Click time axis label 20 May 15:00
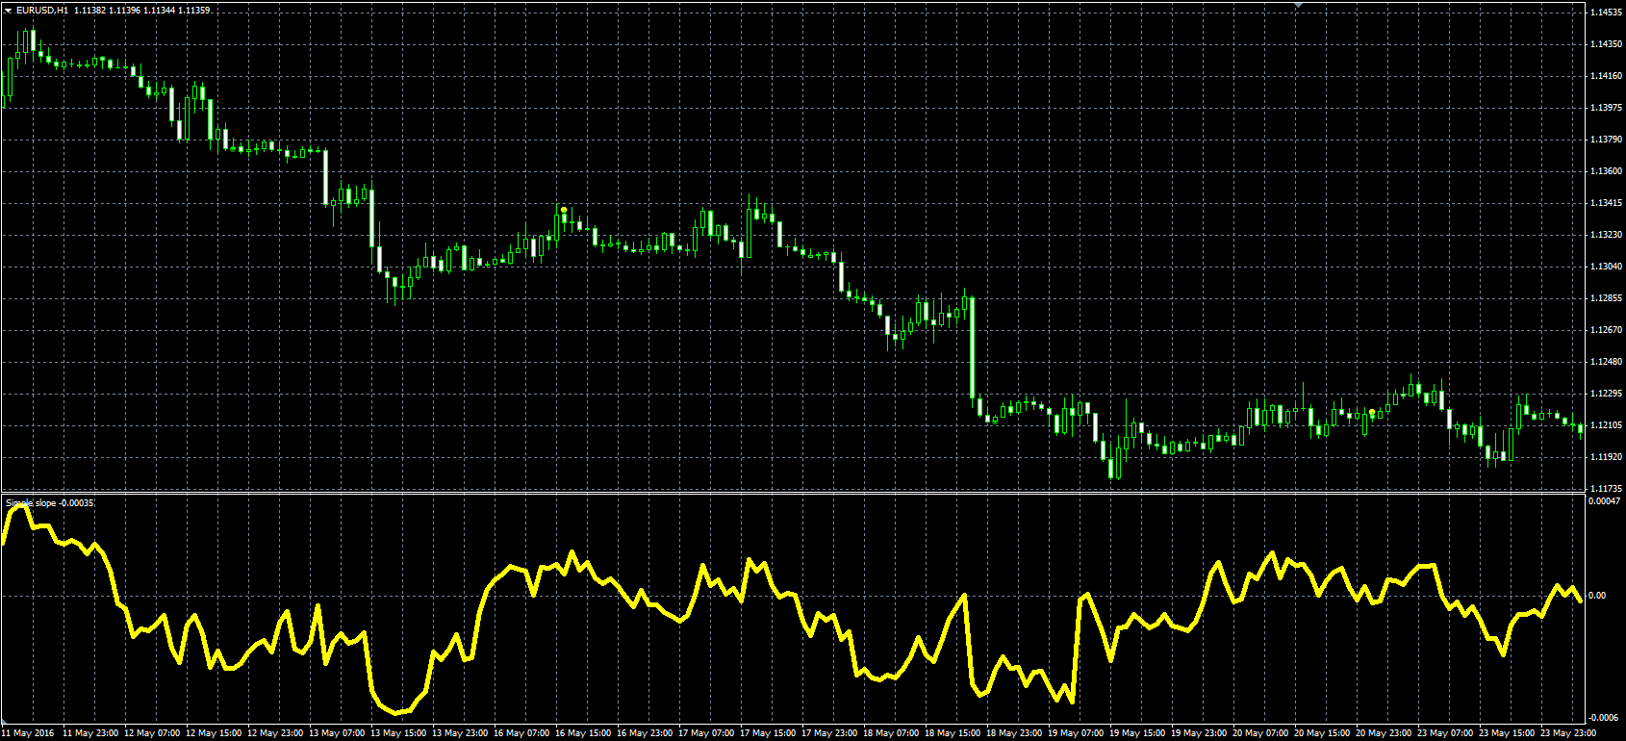This screenshot has width=1626, height=741. tap(1322, 733)
